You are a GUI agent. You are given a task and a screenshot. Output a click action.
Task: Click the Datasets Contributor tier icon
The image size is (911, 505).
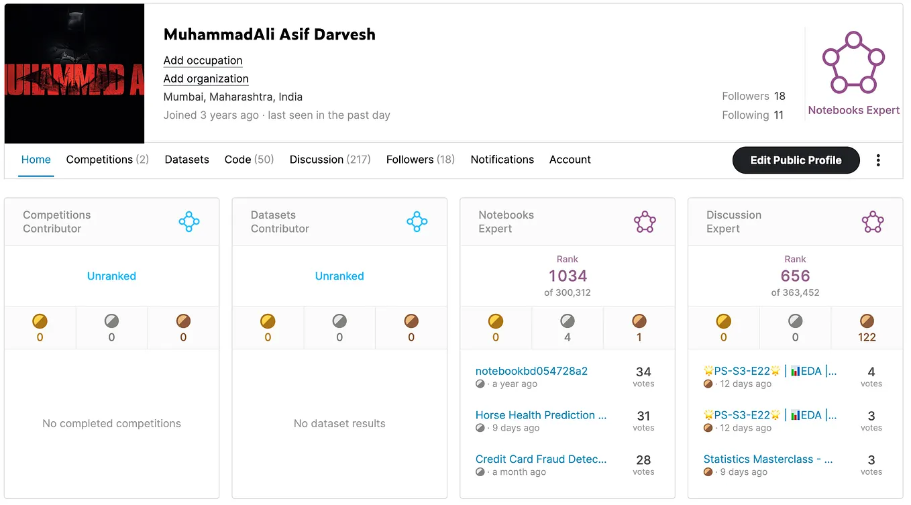click(x=417, y=222)
